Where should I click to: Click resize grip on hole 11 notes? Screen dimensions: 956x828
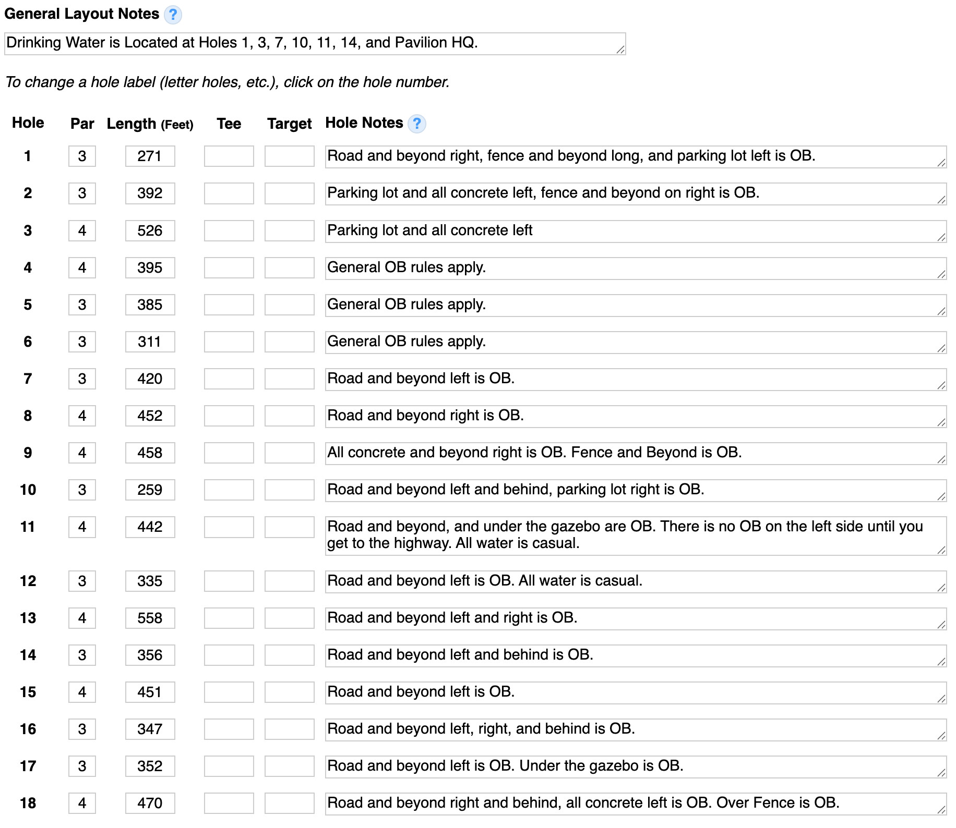click(941, 550)
